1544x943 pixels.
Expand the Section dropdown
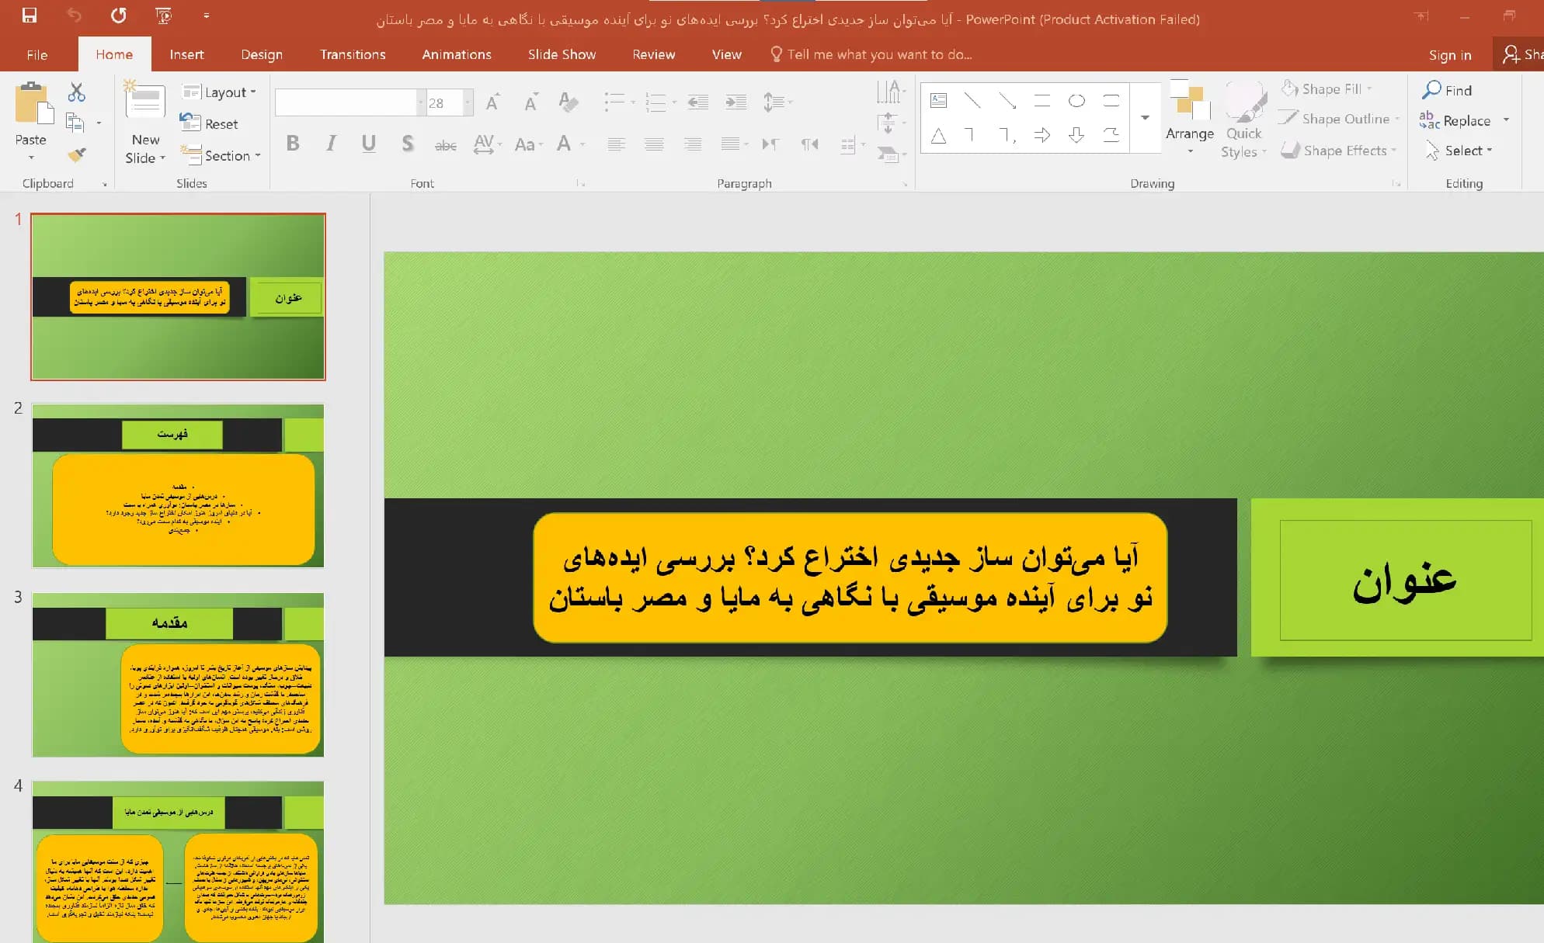[221, 155]
